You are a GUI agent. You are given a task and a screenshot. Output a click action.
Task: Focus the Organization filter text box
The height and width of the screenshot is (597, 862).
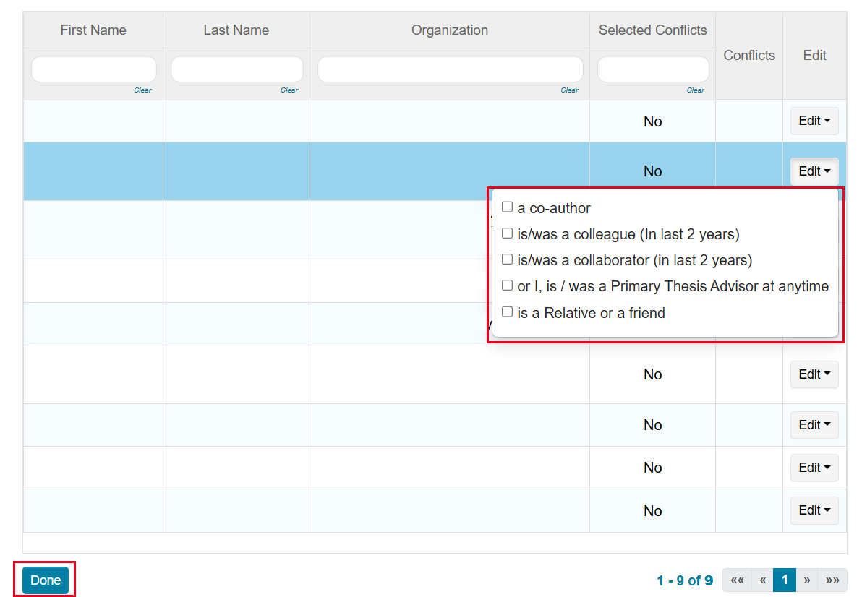point(450,69)
